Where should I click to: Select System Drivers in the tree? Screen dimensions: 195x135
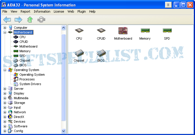click(x=30, y=84)
